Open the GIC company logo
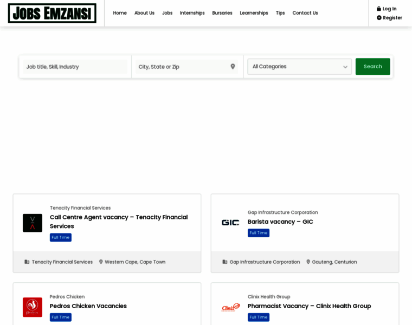412x325 pixels. pos(230,223)
